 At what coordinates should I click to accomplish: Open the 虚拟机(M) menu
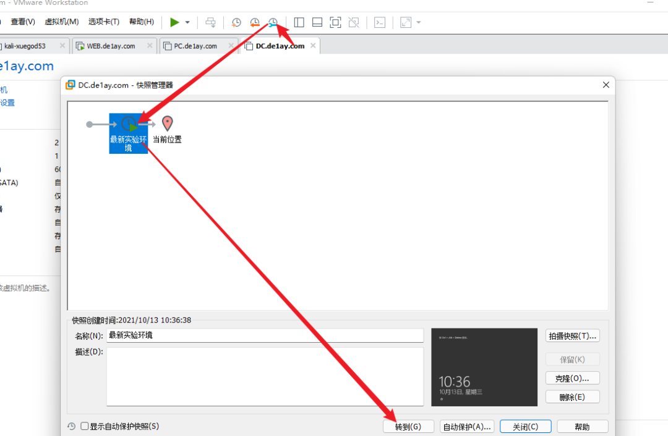pos(62,22)
